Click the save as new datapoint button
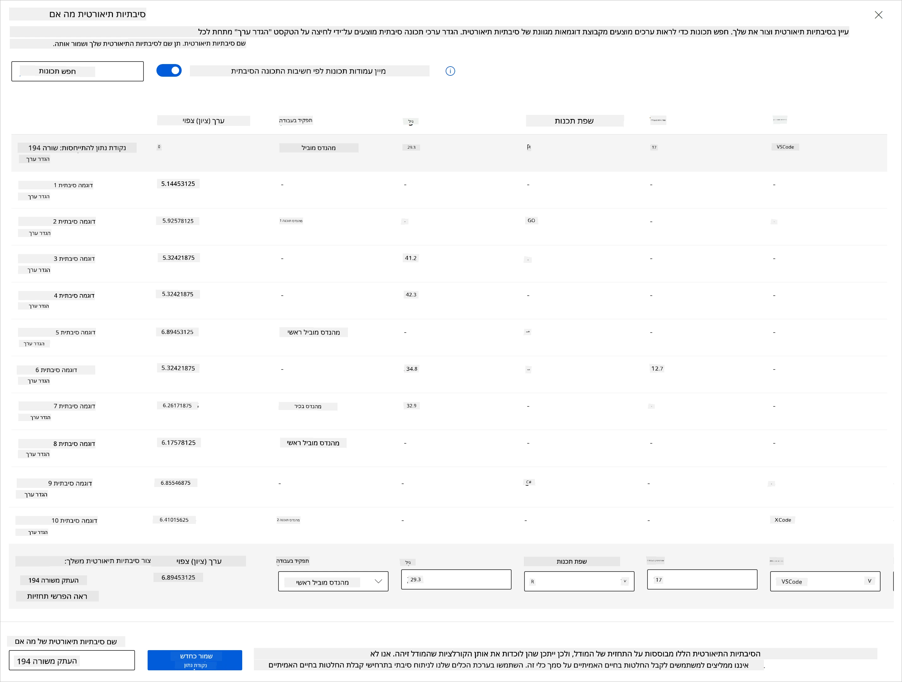 [x=195, y=660]
